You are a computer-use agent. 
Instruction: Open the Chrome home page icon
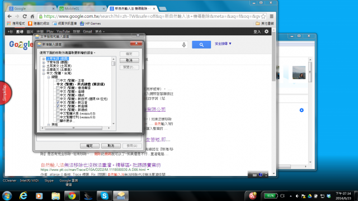pyautogui.click(x=32, y=16)
